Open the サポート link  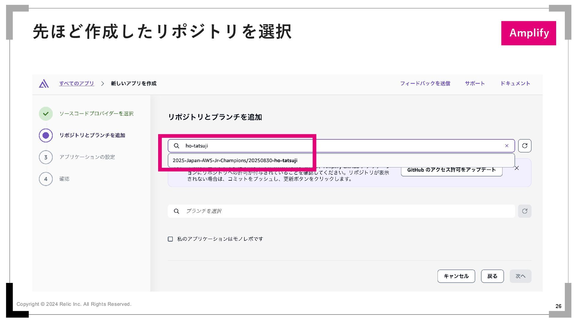coord(475,83)
